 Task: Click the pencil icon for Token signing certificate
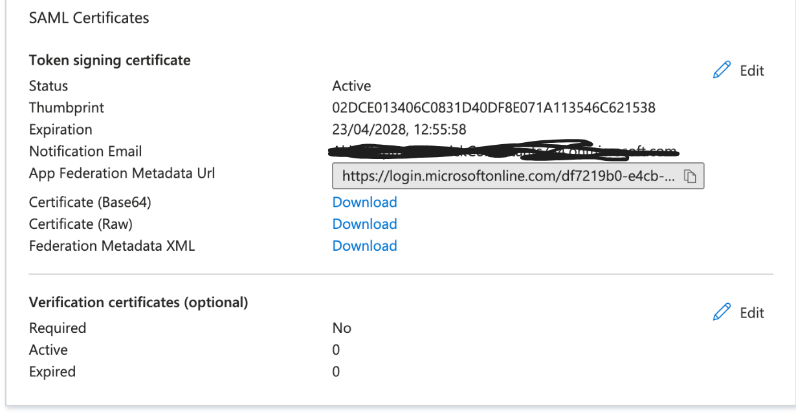[x=722, y=70]
